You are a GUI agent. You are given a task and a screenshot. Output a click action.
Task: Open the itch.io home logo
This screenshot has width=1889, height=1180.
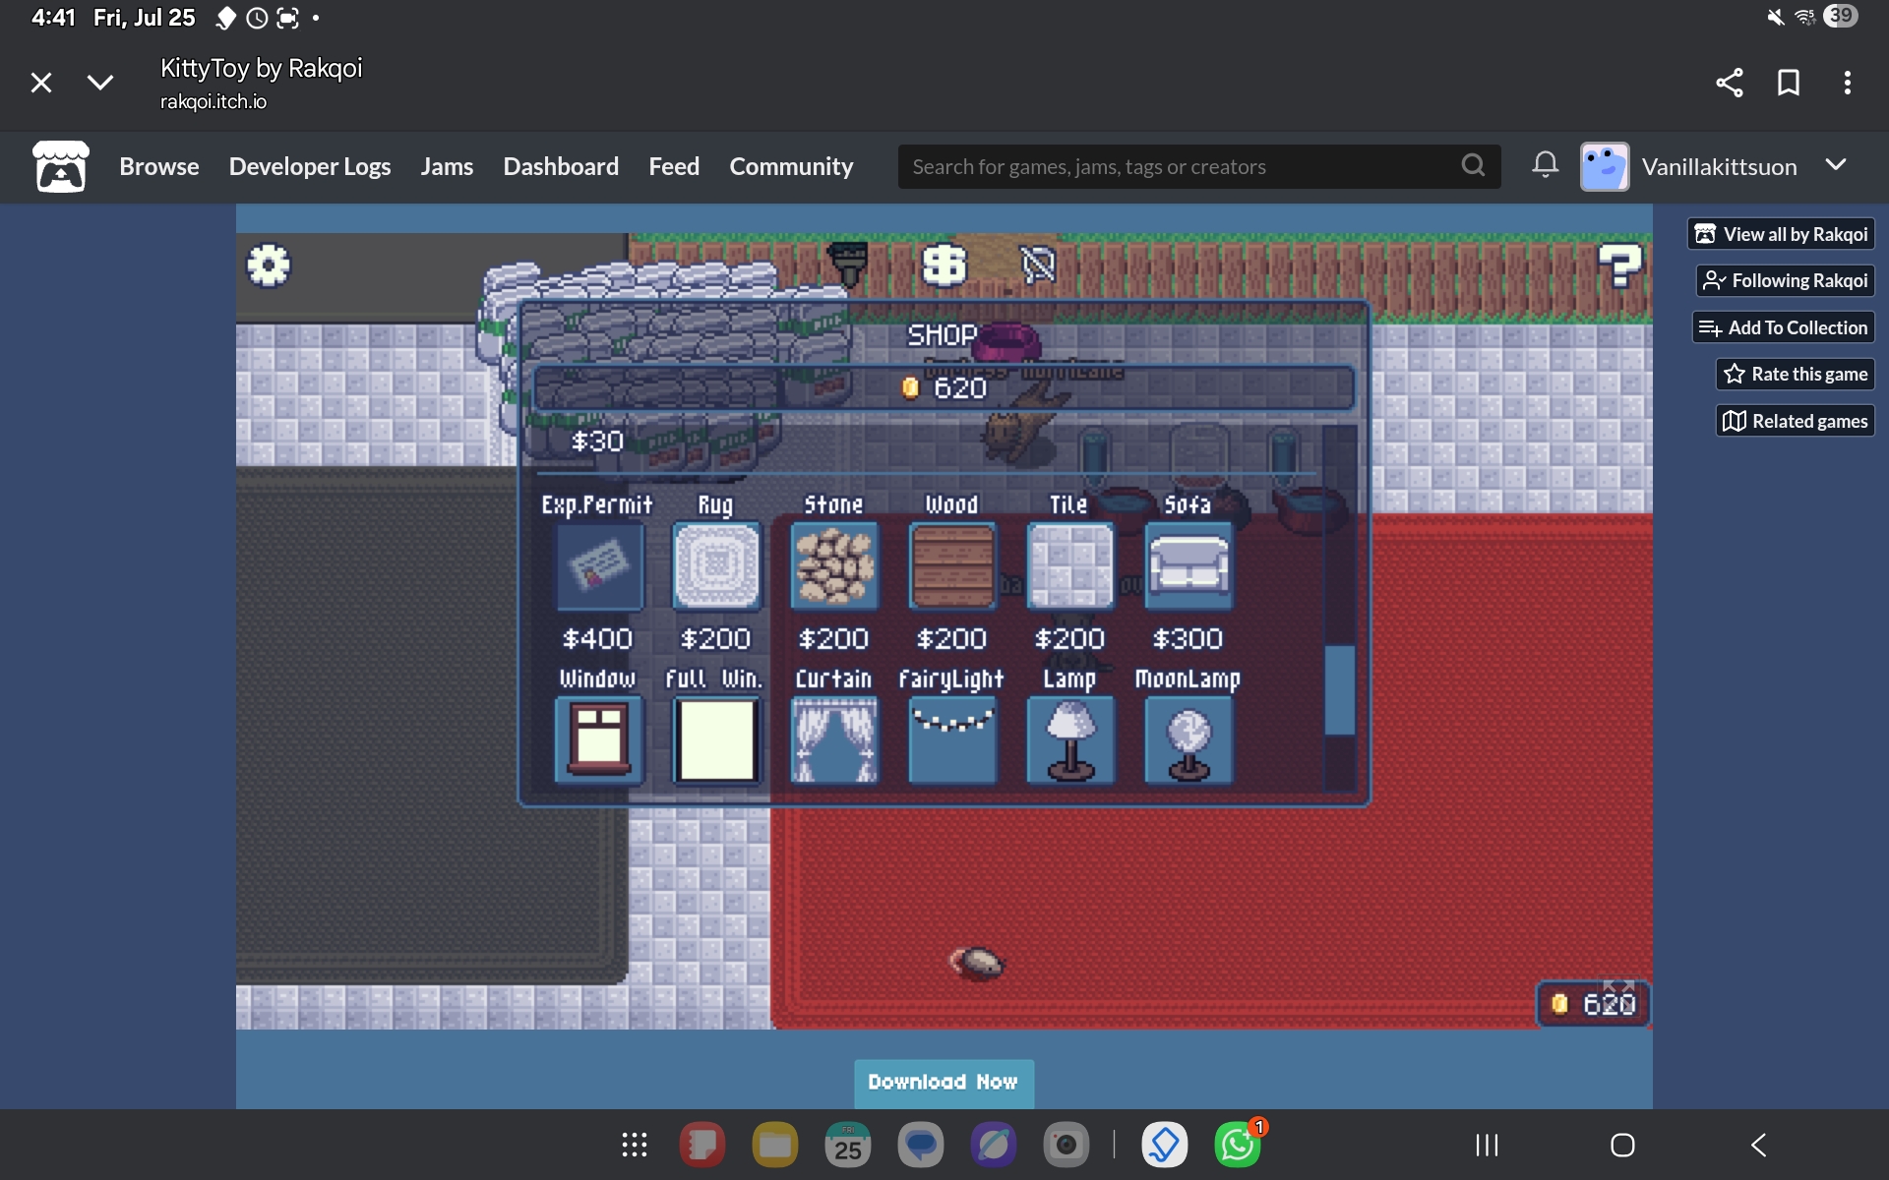point(61,166)
